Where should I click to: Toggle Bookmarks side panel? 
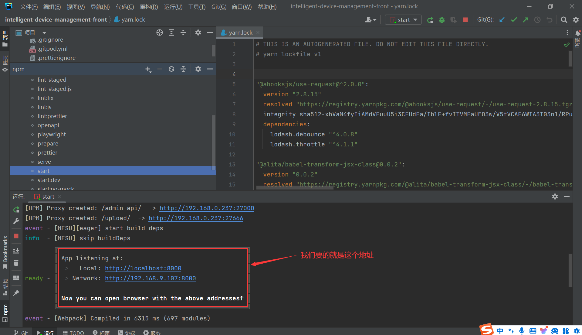5,252
